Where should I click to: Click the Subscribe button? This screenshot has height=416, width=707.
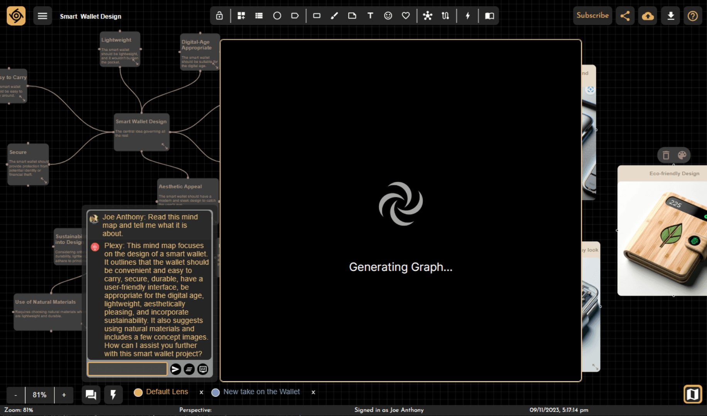coord(592,15)
